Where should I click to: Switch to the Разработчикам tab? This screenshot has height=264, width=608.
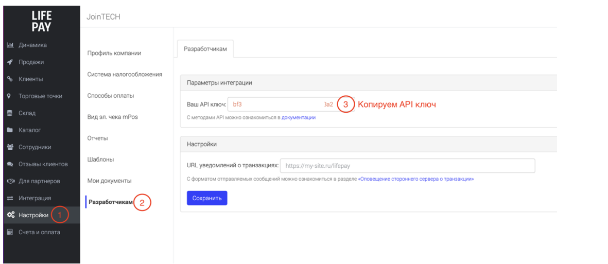[x=205, y=49]
